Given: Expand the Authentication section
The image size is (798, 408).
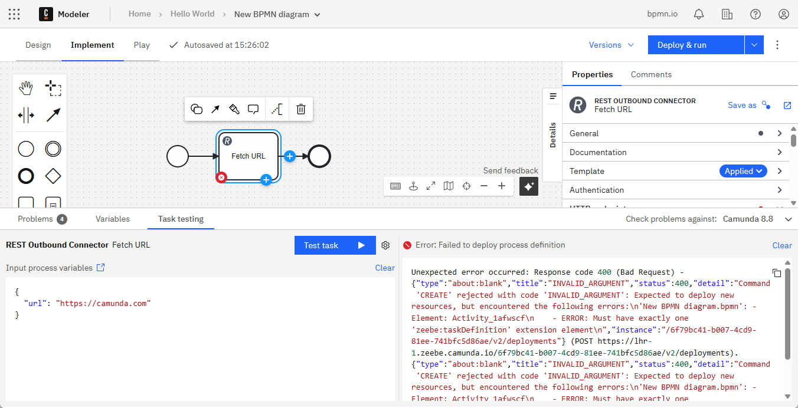Looking at the screenshot, I should point(676,190).
